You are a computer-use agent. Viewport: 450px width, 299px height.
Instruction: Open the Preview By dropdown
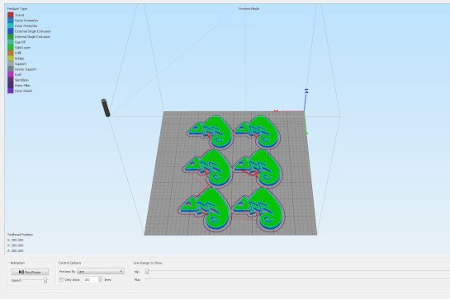pos(101,271)
